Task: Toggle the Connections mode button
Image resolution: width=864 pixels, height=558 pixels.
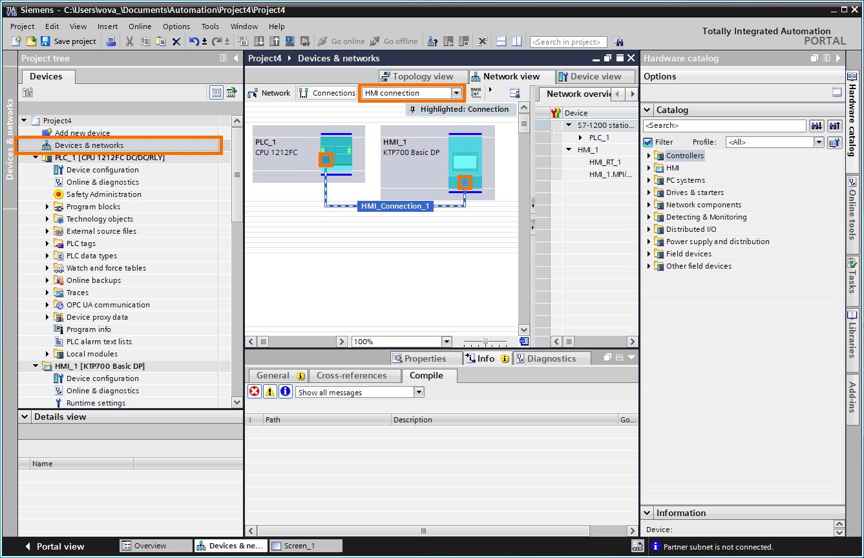Action: [327, 93]
